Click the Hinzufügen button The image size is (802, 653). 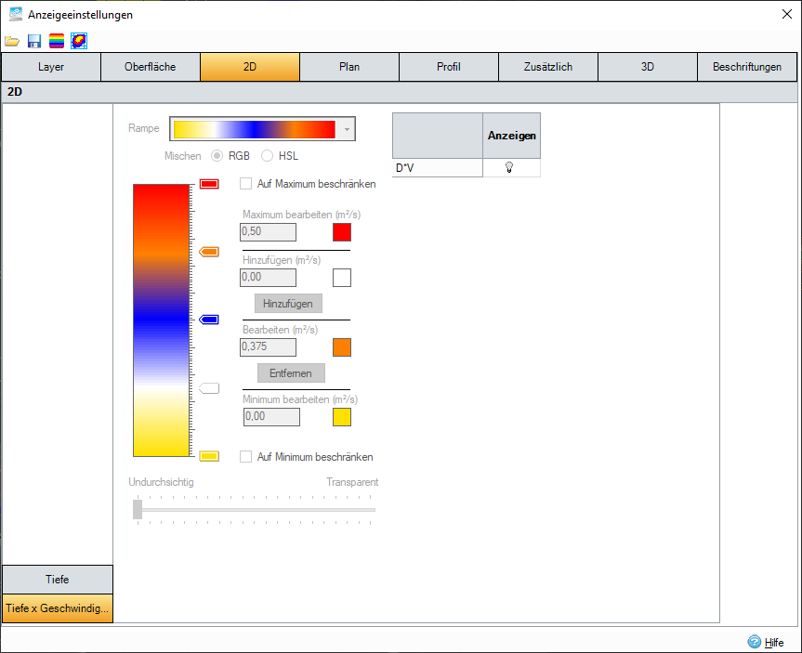[x=288, y=303]
